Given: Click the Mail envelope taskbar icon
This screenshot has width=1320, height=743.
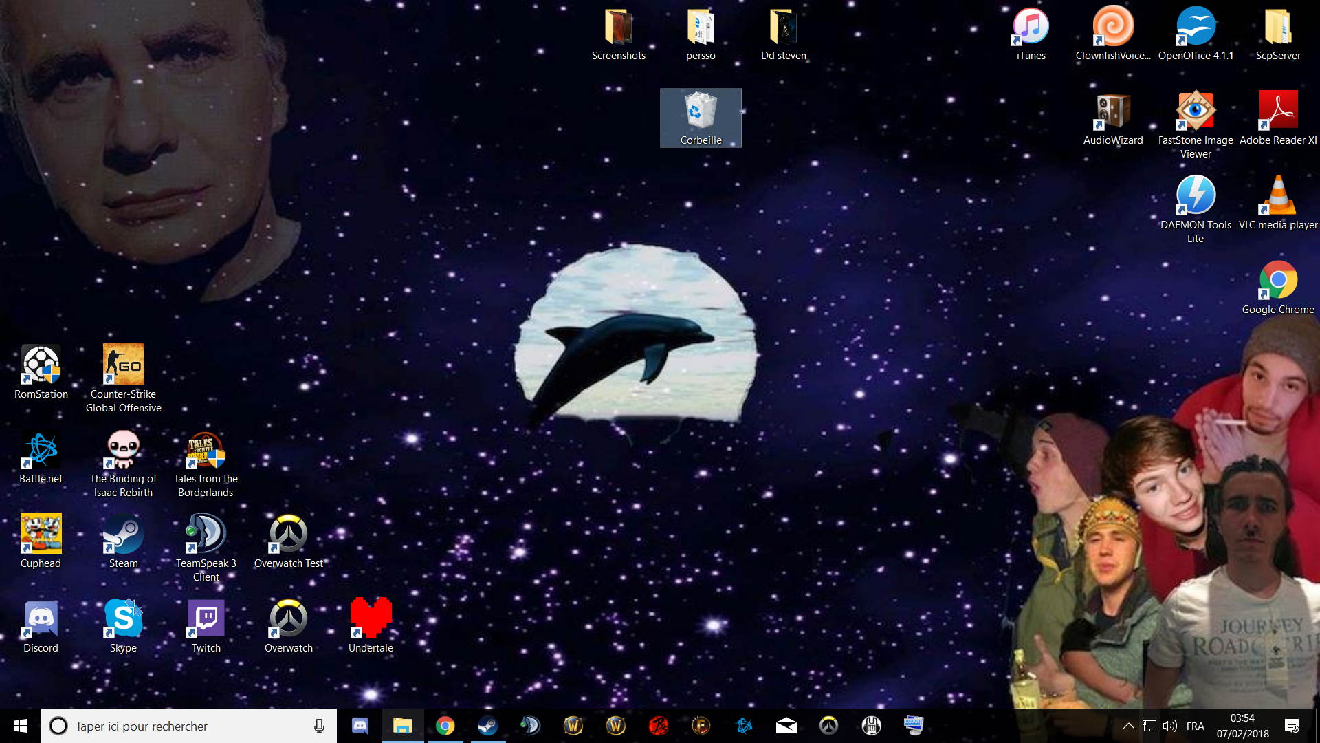Looking at the screenshot, I should tap(786, 726).
